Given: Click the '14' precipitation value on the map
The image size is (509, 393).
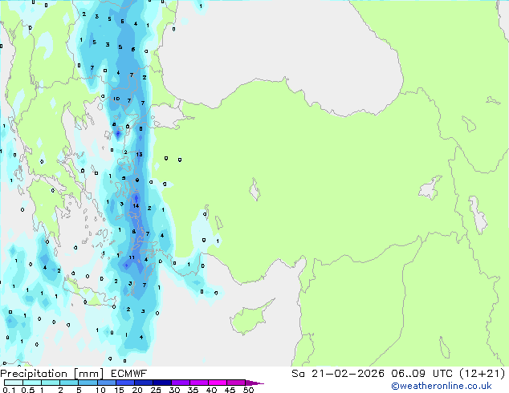Looking at the screenshot, I should click(x=136, y=205).
